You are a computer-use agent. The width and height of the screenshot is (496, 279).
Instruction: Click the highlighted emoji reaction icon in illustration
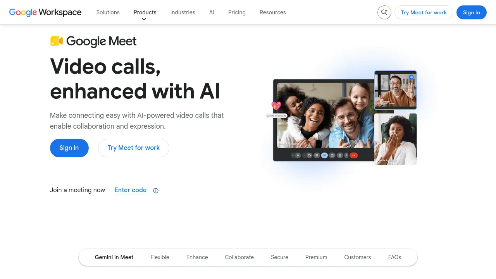click(x=324, y=155)
